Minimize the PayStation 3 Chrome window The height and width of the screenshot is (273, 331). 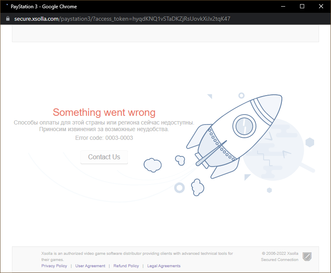tap(283, 6)
